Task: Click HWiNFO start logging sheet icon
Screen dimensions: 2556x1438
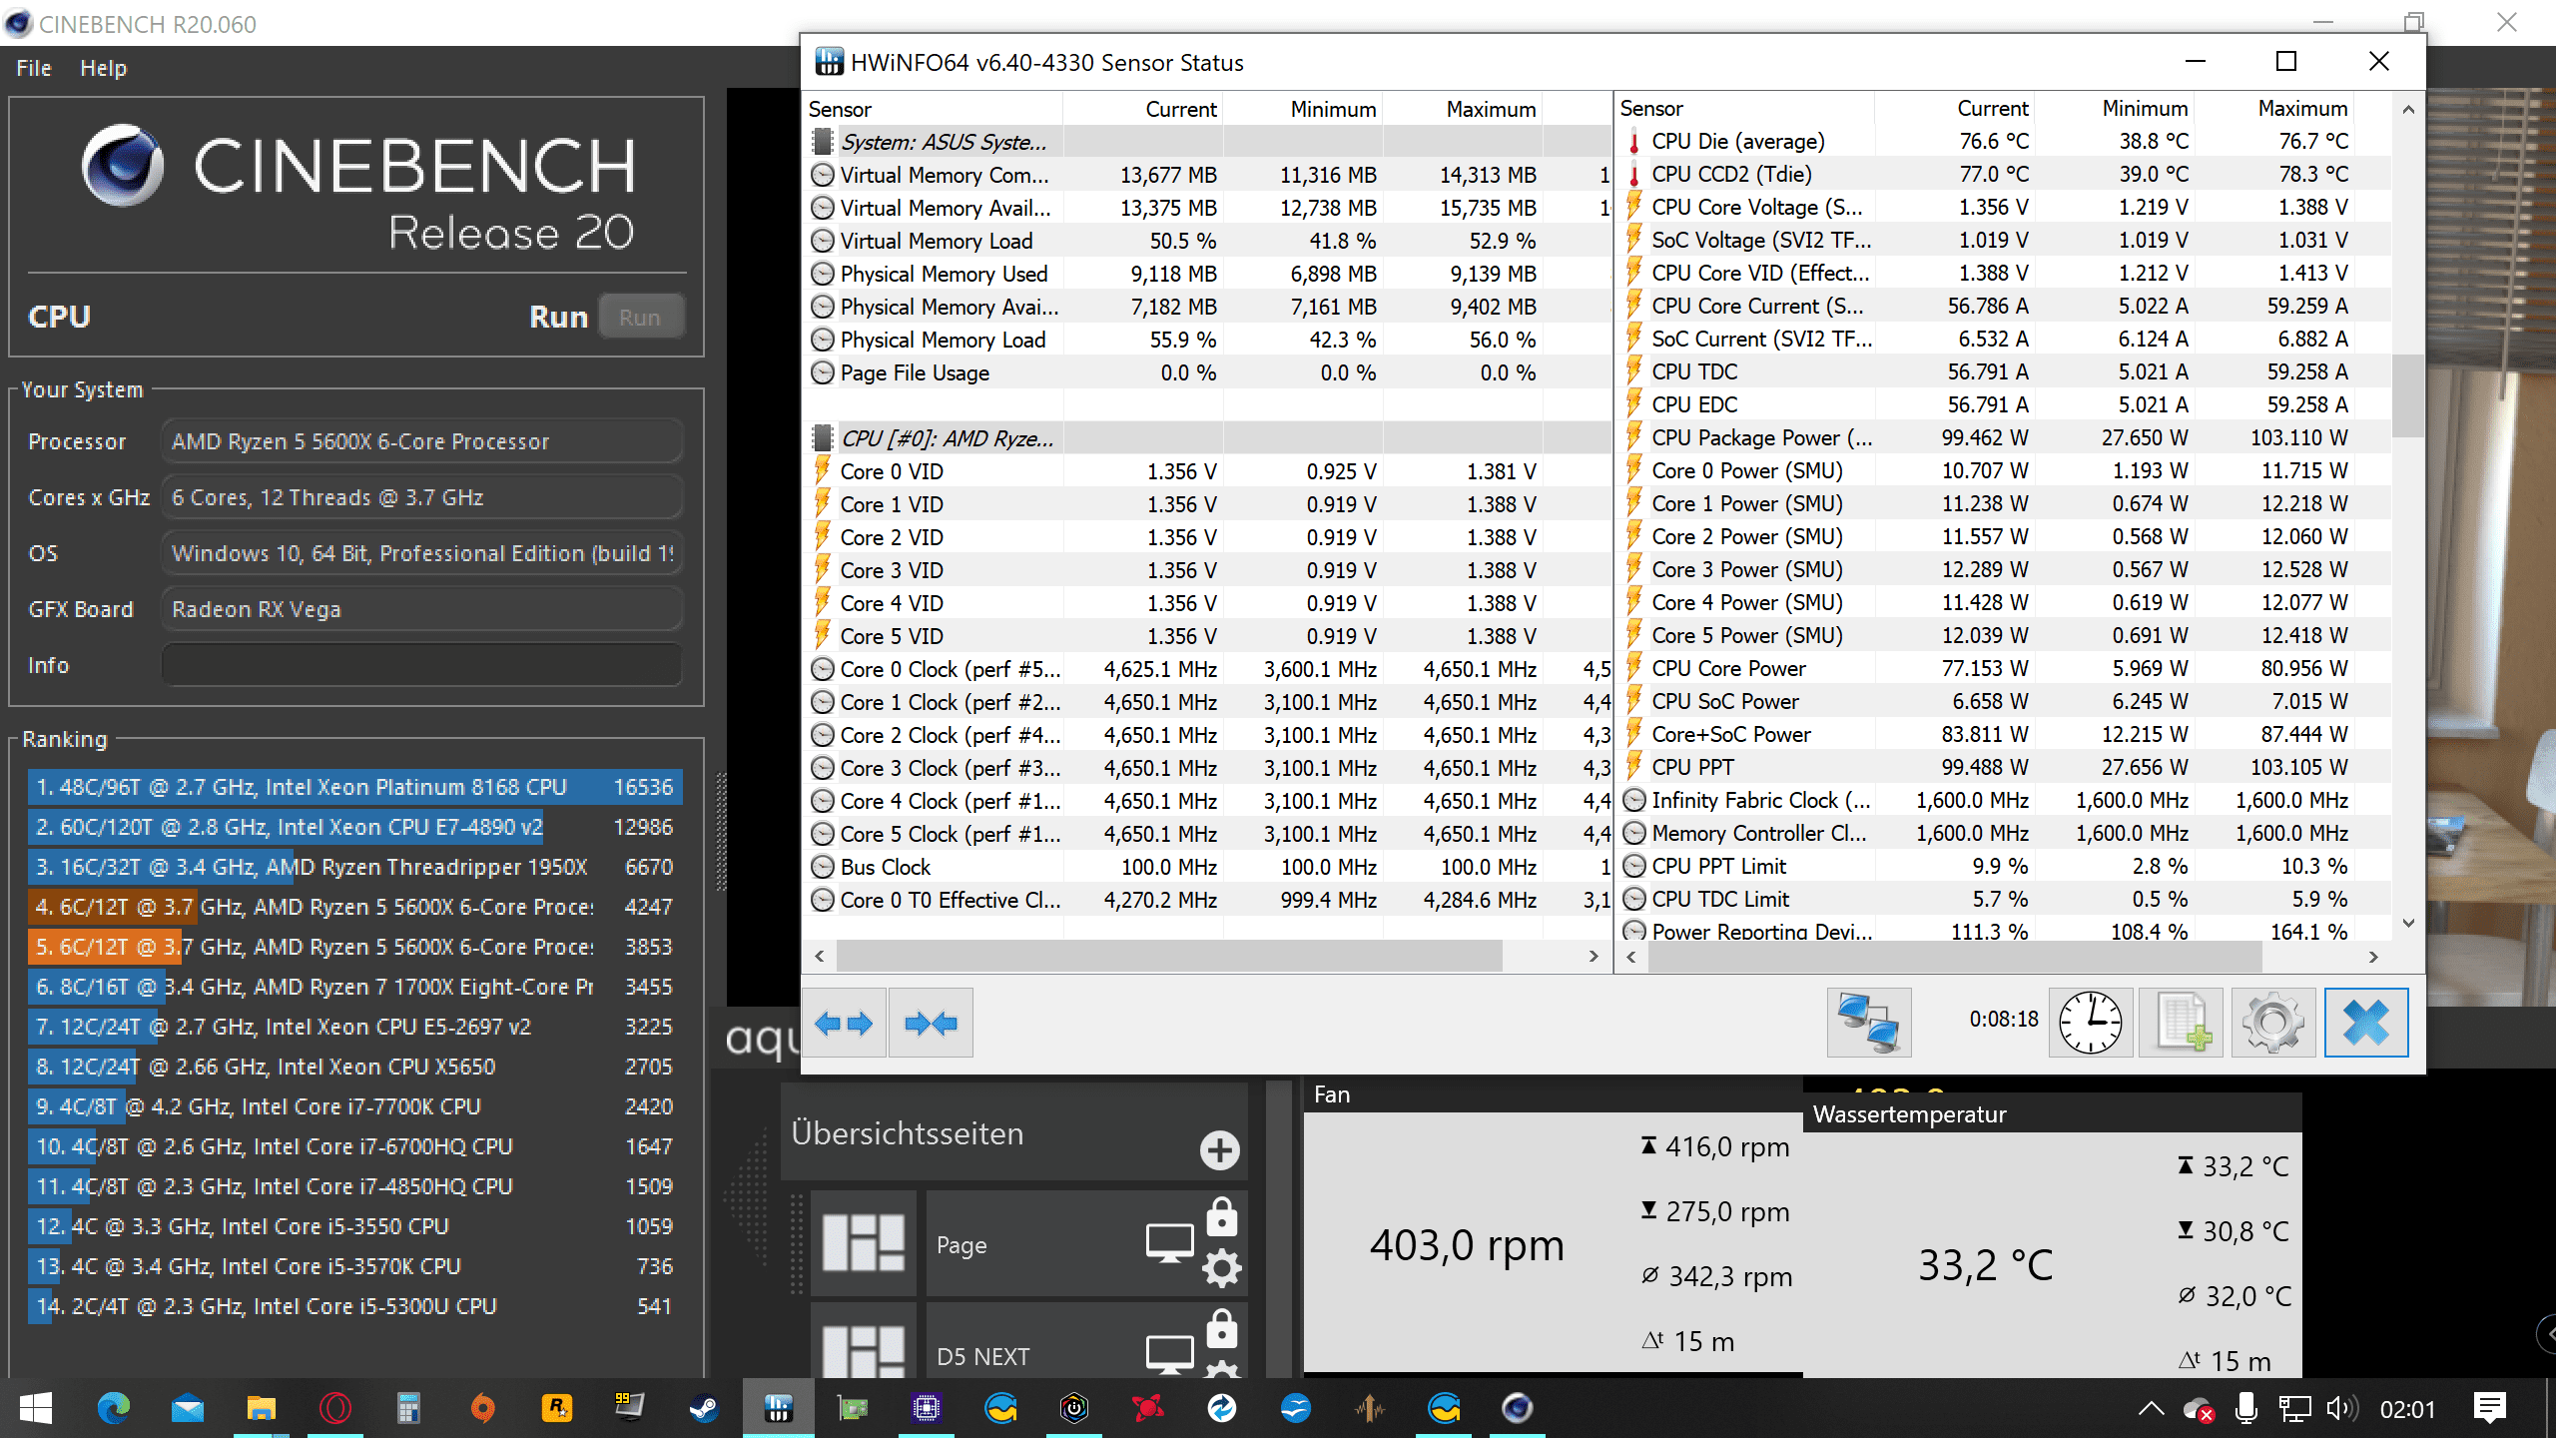Action: (x=2182, y=1023)
